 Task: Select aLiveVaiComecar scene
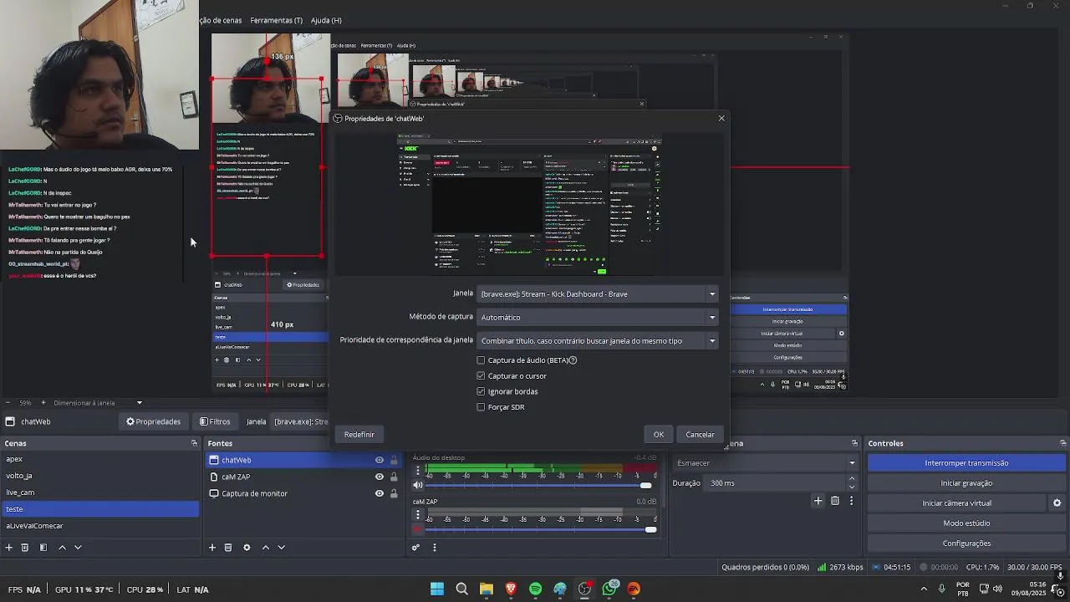[x=99, y=526]
